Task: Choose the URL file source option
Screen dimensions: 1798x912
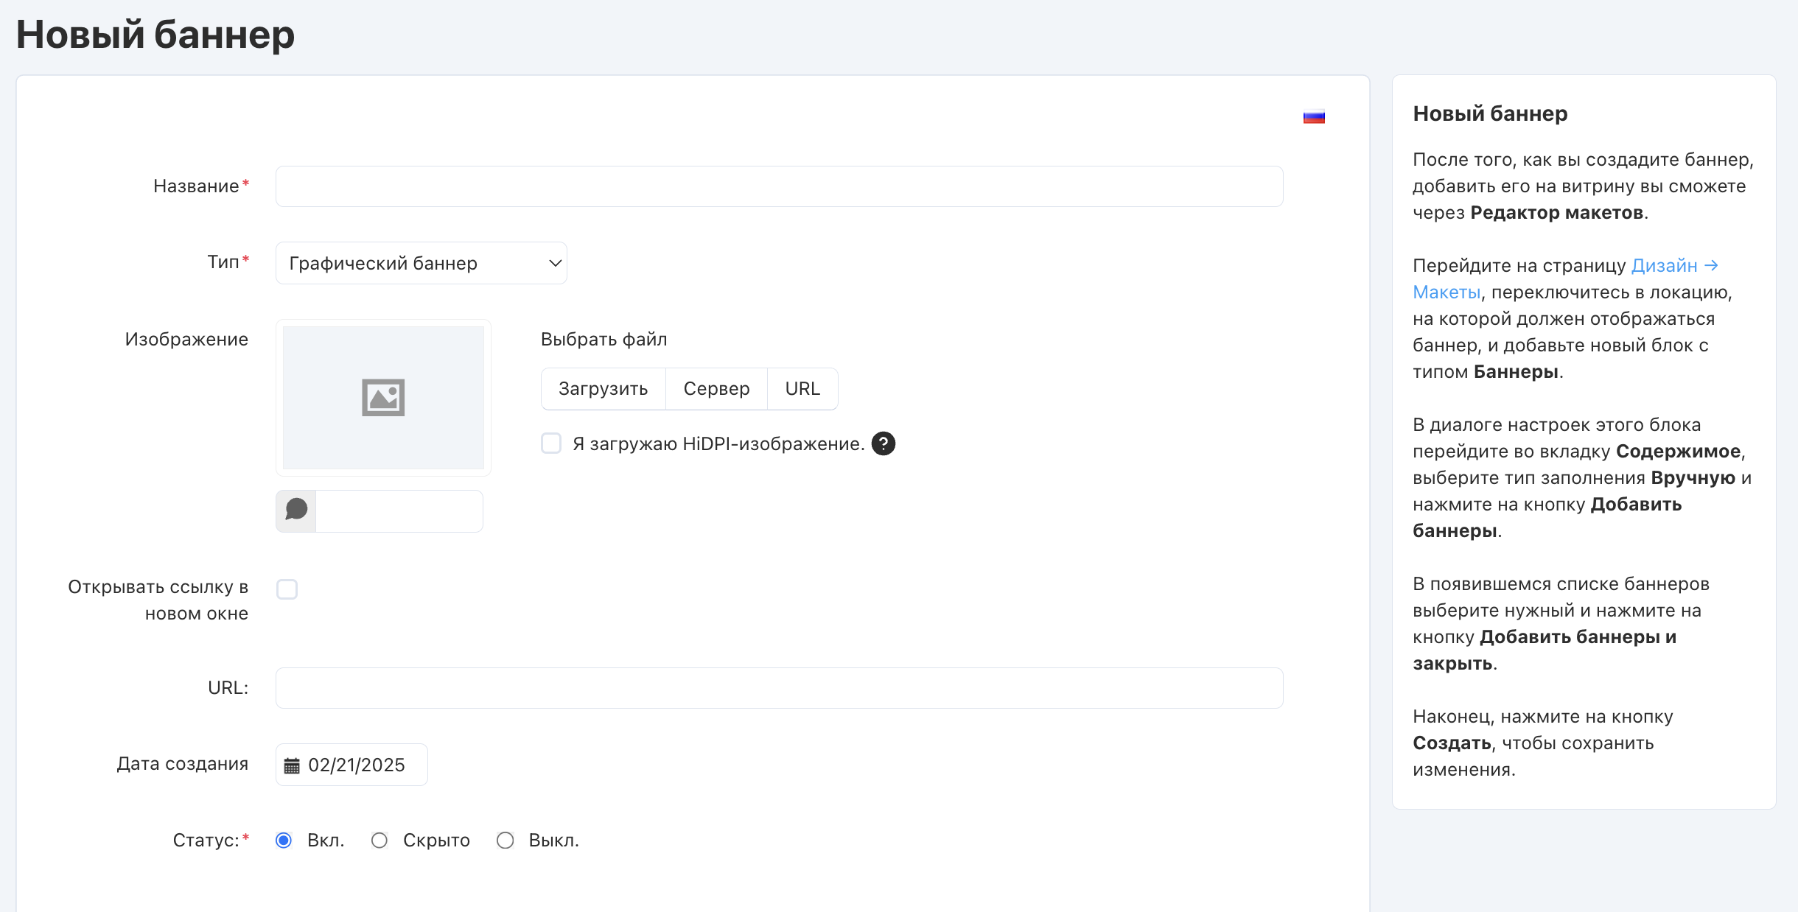Action: (x=802, y=388)
